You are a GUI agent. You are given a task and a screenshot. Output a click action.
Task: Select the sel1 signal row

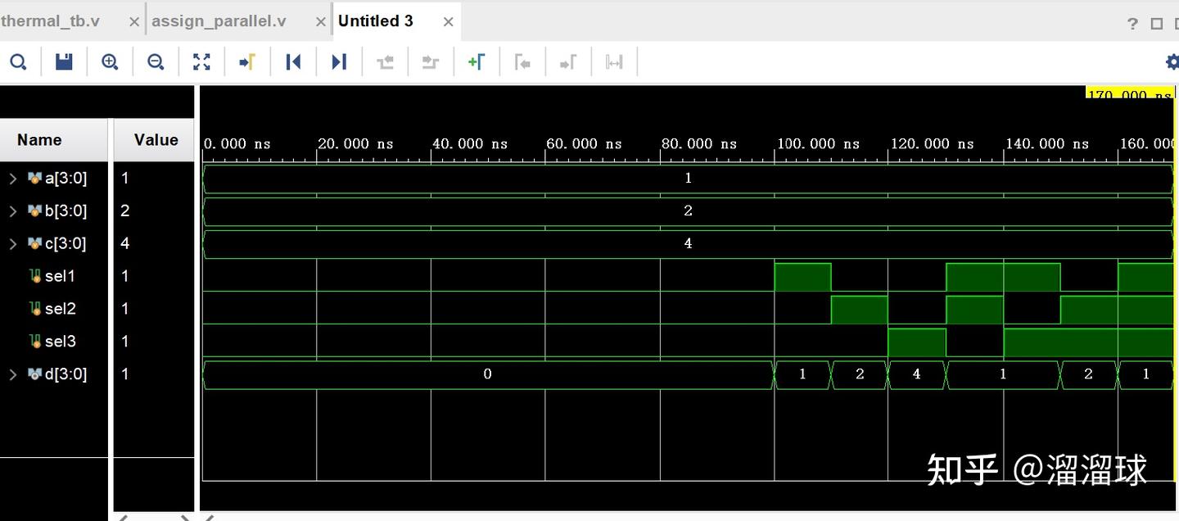pos(56,276)
